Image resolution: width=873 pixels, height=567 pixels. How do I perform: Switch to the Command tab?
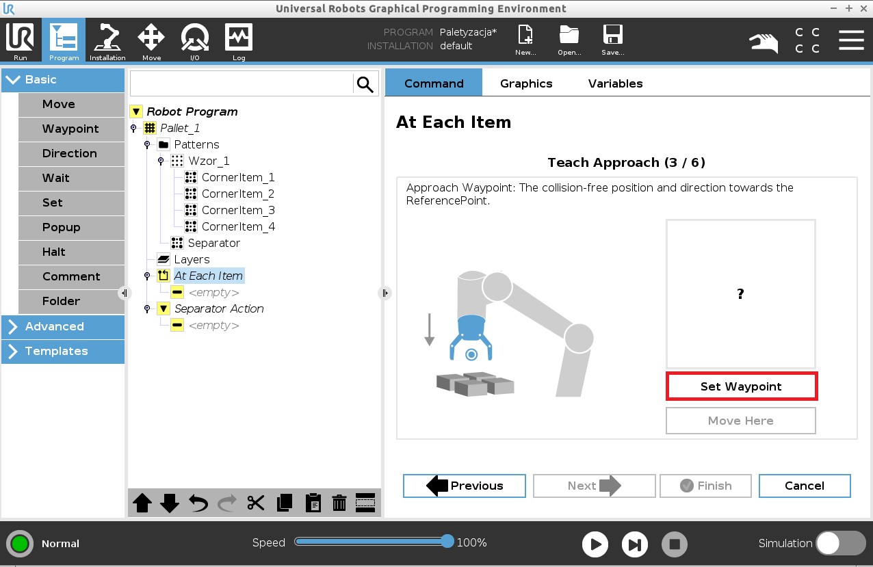click(434, 83)
